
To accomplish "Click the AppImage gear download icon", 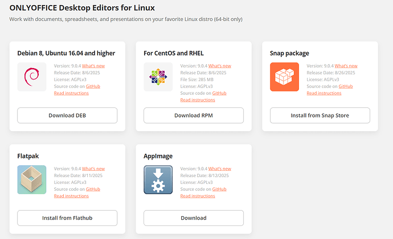I will [158, 179].
